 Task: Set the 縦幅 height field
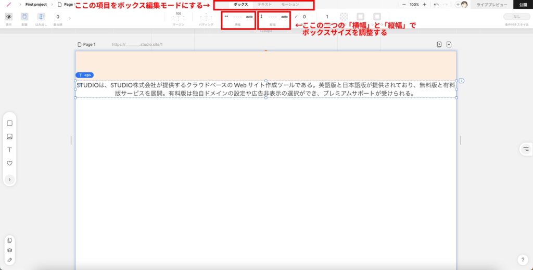[x=274, y=17]
